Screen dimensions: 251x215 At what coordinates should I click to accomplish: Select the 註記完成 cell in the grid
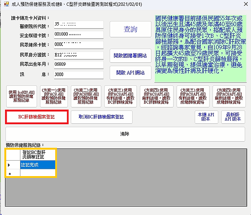click(x=37, y=165)
